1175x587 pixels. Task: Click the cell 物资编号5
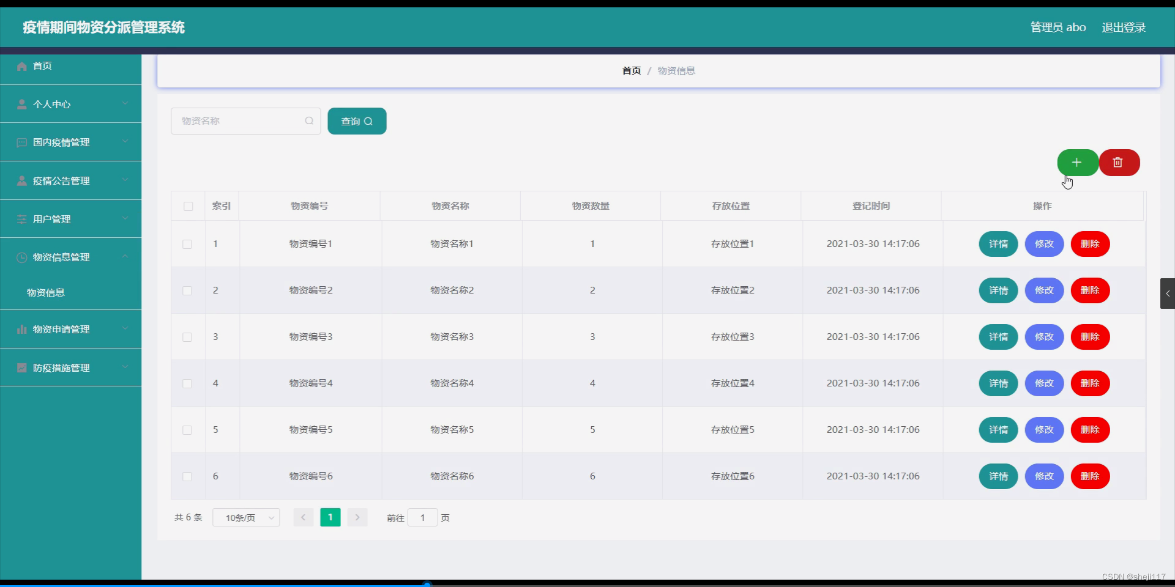point(311,430)
